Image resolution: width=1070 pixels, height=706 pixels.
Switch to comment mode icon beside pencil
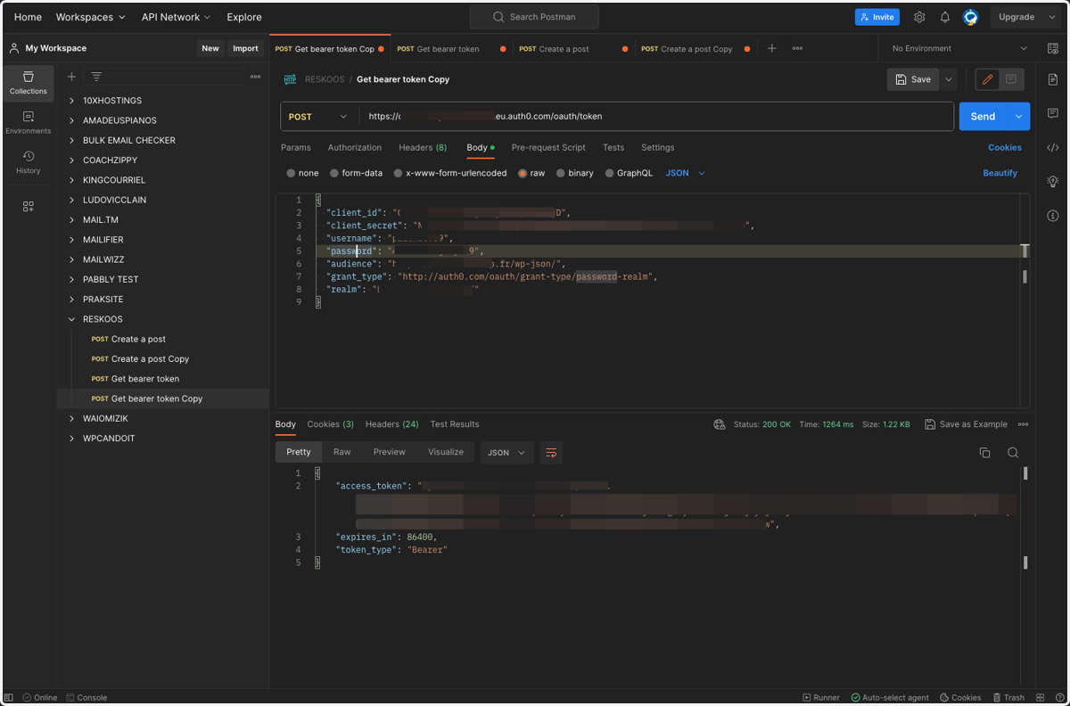click(1011, 79)
